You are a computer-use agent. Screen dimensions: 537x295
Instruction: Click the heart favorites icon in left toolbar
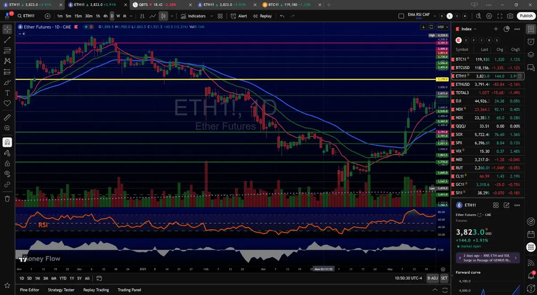[7, 104]
